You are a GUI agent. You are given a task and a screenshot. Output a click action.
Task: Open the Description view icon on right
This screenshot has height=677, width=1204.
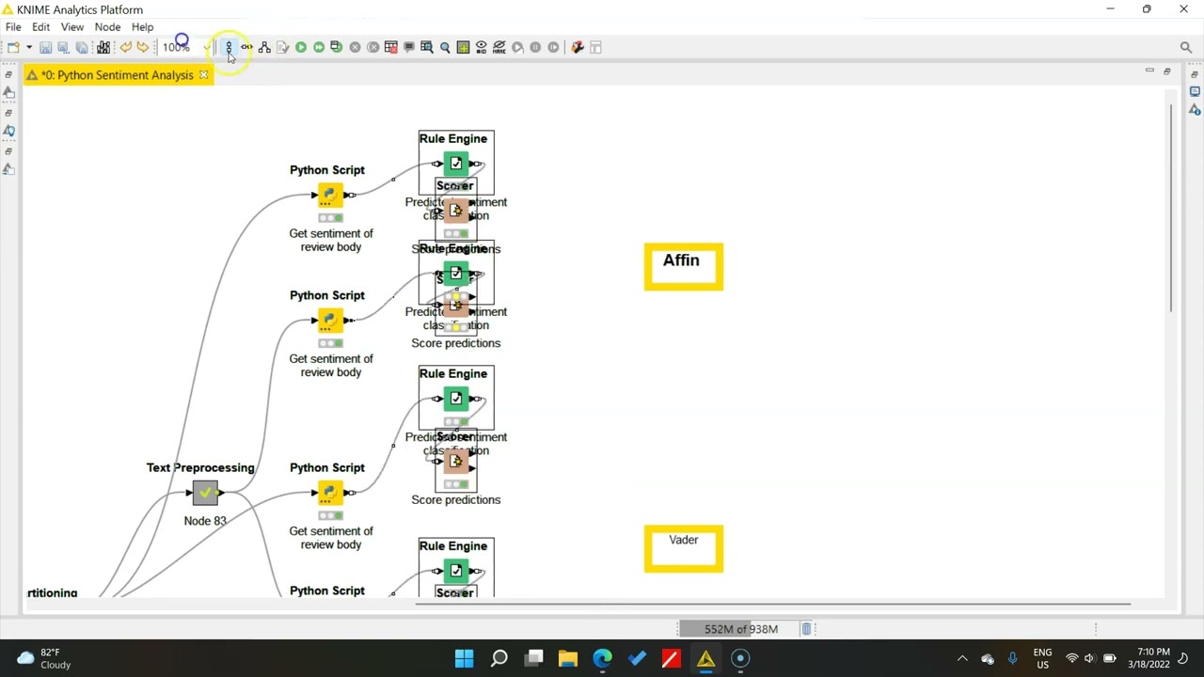coord(1195,109)
